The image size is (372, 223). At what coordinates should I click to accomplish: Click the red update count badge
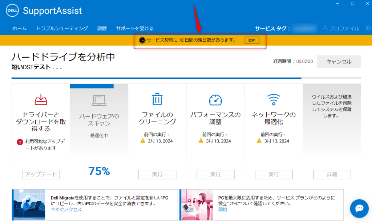pos(20,142)
